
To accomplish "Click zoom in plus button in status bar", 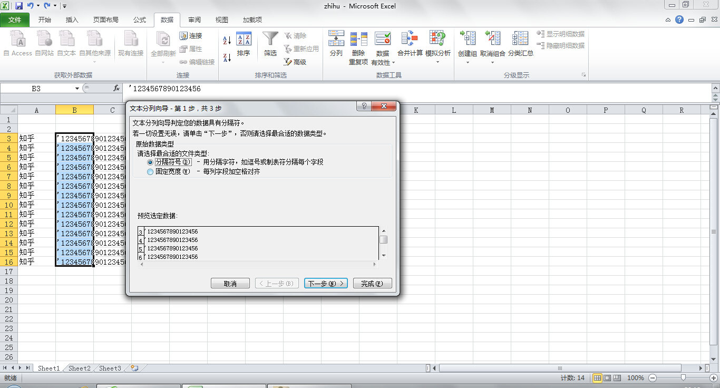I will (x=715, y=378).
